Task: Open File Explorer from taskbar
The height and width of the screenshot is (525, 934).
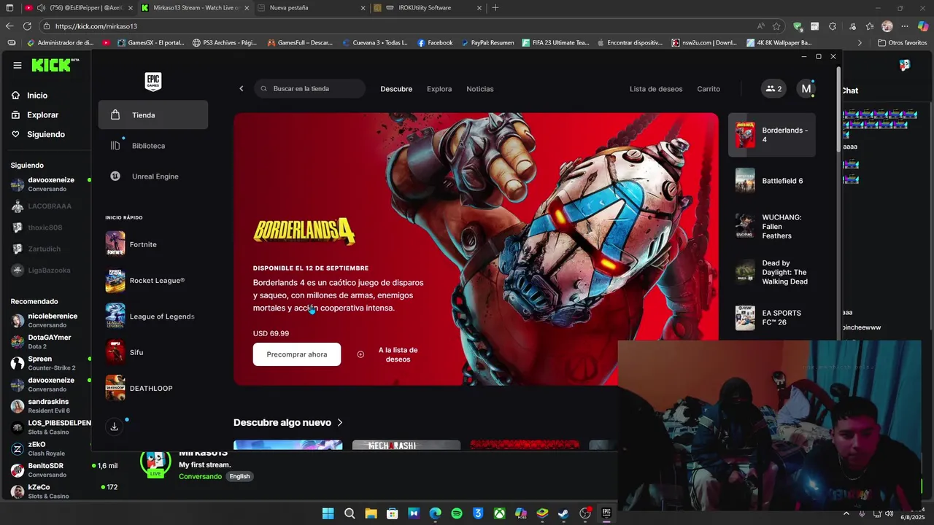Action: (371, 513)
